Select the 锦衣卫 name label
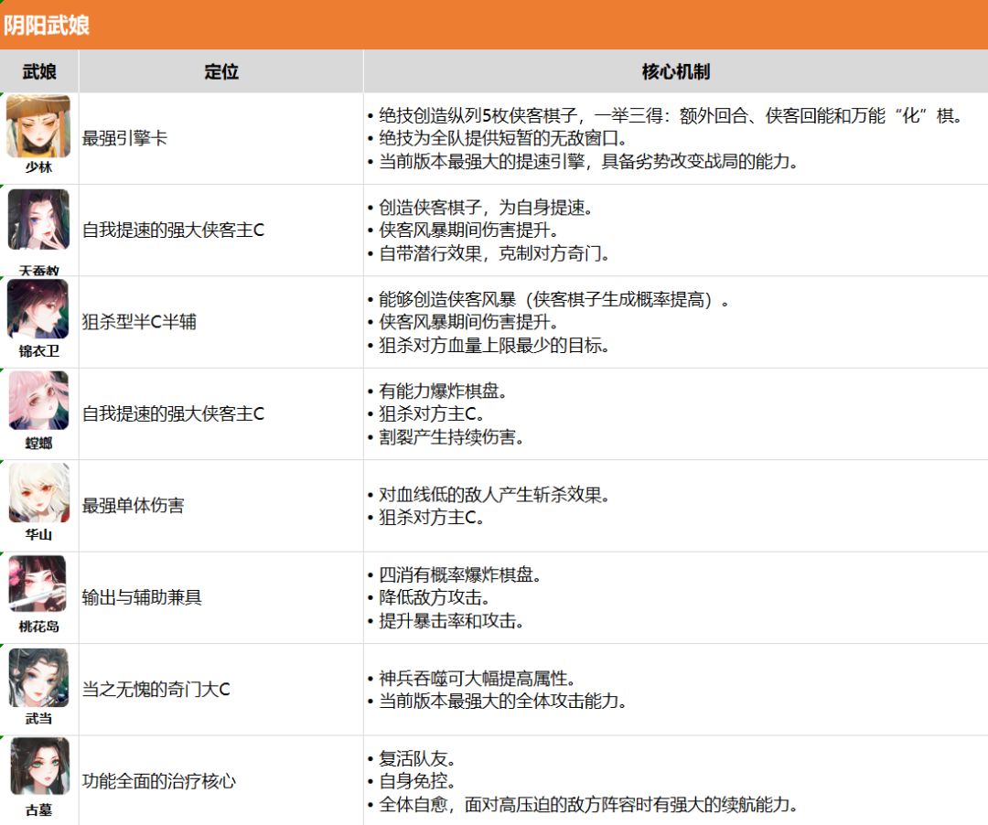This screenshot has width=988, height=825. pos(38,351)
